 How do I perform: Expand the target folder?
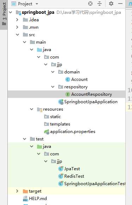pos(17,191)
